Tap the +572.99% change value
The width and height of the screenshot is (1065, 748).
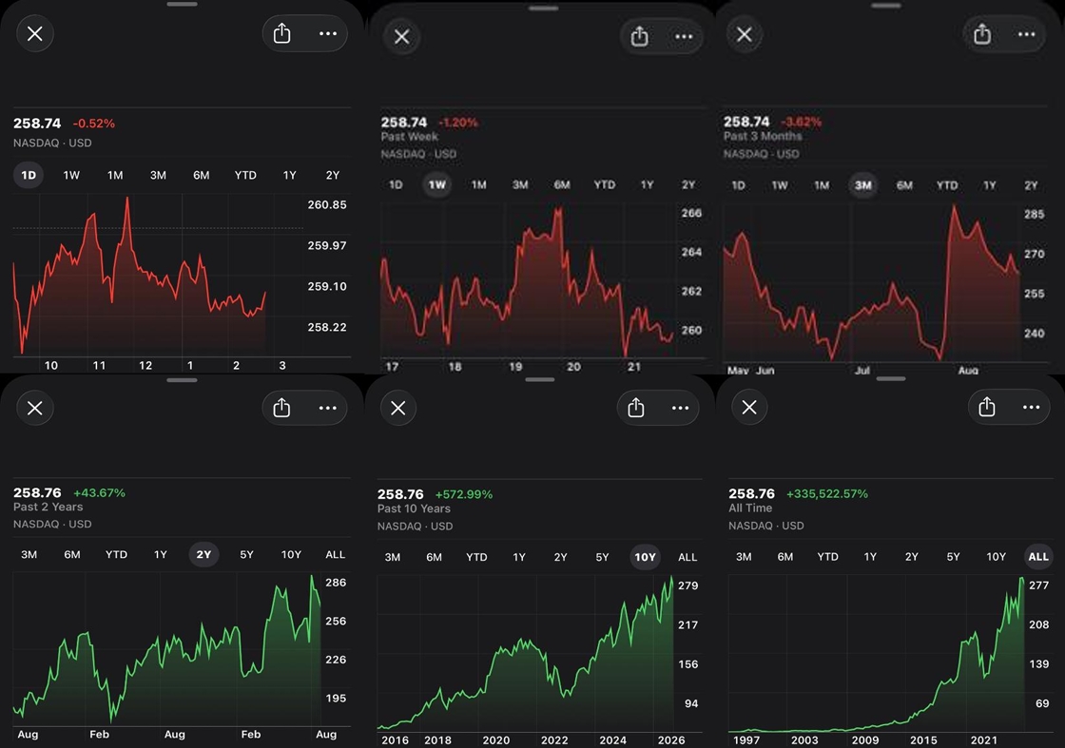tap(464, 495)
